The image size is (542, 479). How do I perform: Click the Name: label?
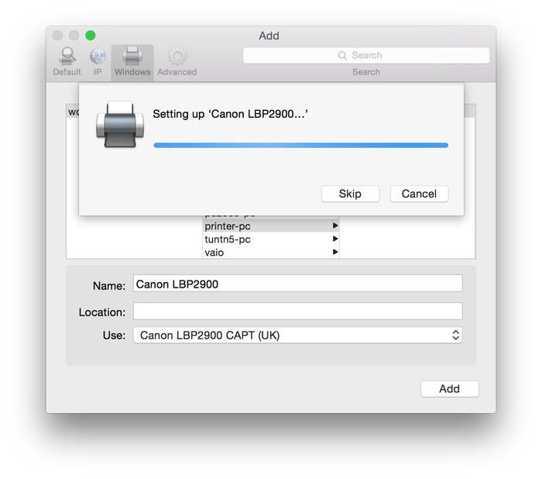click(x=109, y=286)
